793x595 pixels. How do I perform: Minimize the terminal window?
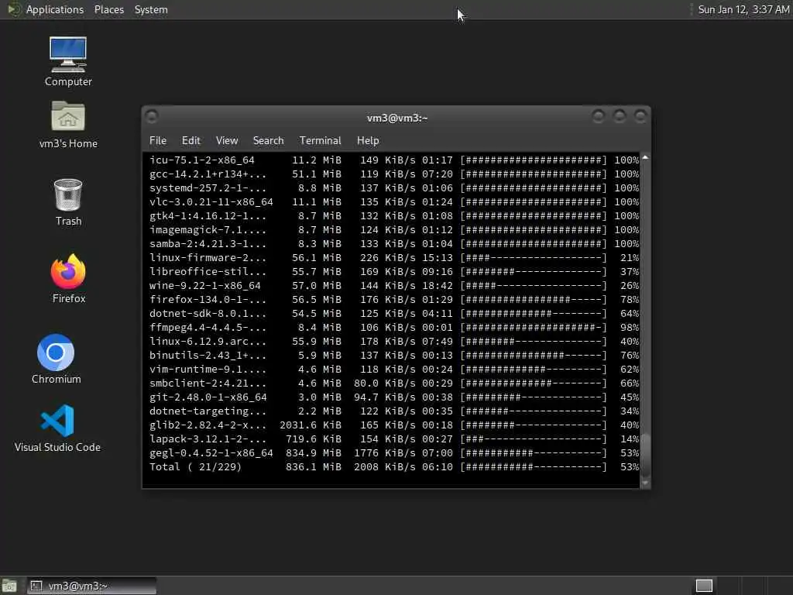pyautogui.click(x=599, y=117)
